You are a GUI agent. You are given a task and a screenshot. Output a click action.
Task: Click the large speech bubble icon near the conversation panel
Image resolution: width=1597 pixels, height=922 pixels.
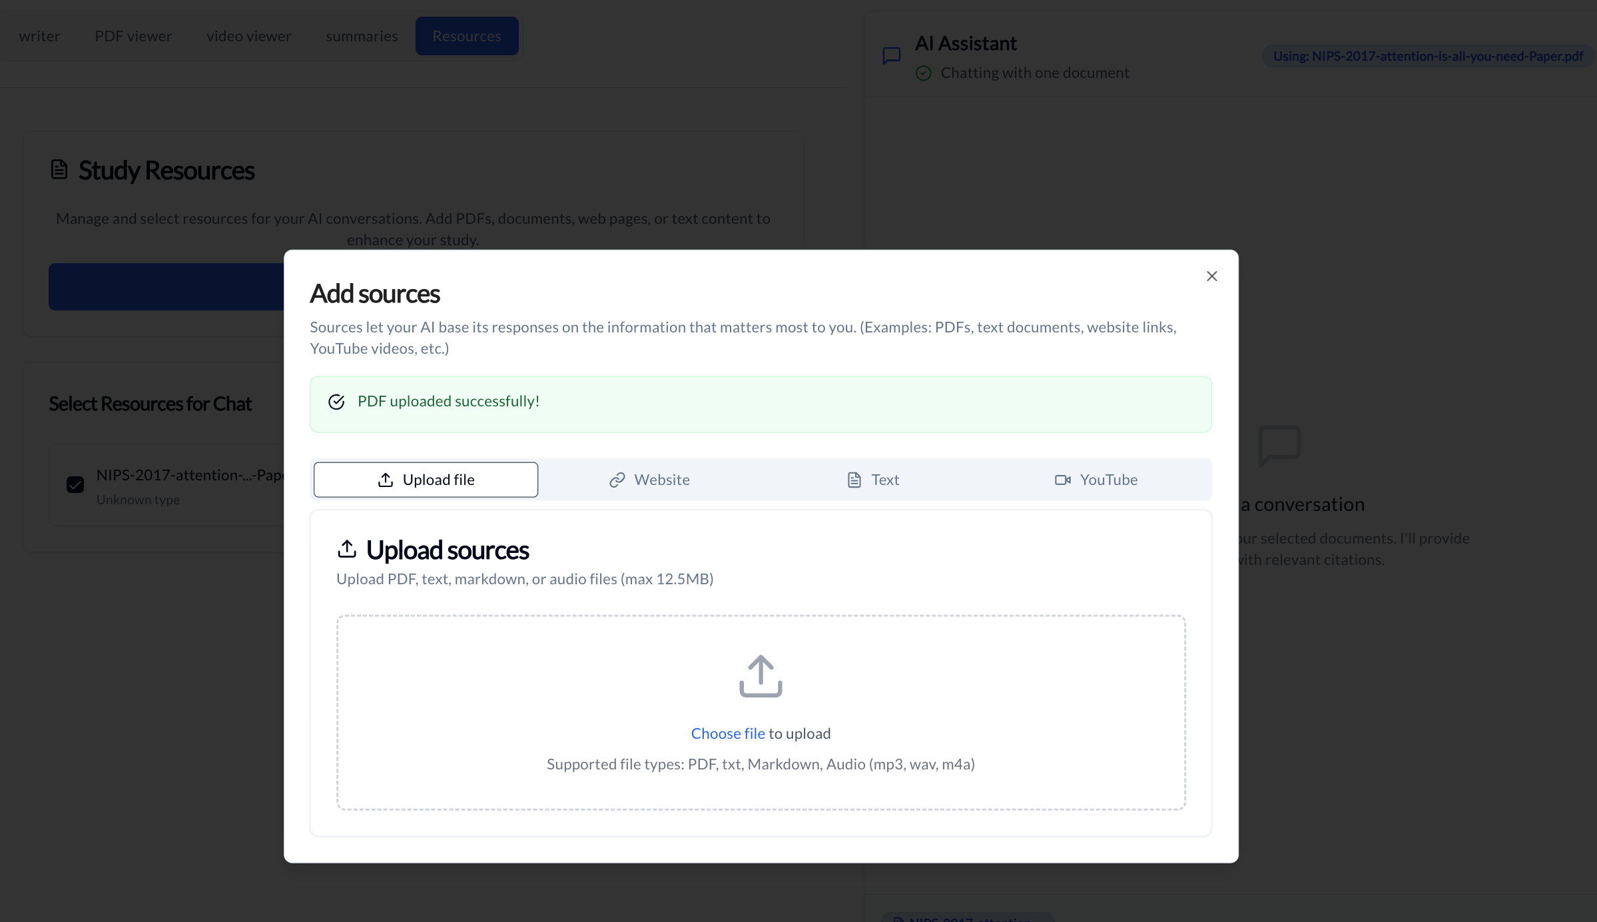pos(1279,445)
